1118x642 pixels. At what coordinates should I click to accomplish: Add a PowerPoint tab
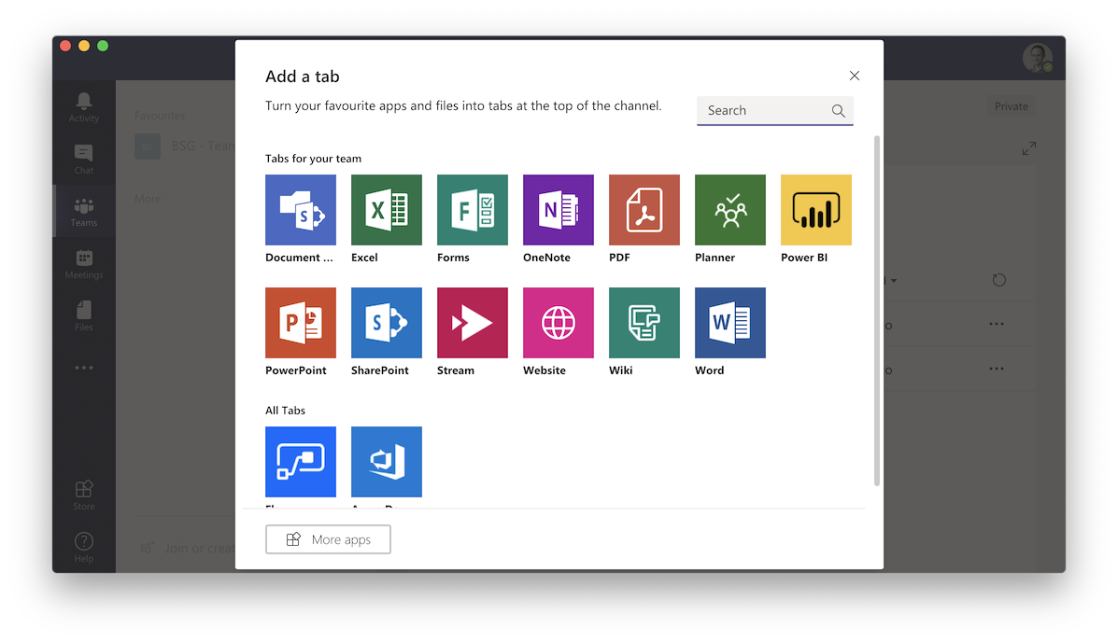(x=300, y=323)
